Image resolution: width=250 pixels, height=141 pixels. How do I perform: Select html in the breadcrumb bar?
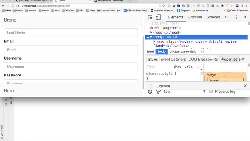(x=150, y=52)
